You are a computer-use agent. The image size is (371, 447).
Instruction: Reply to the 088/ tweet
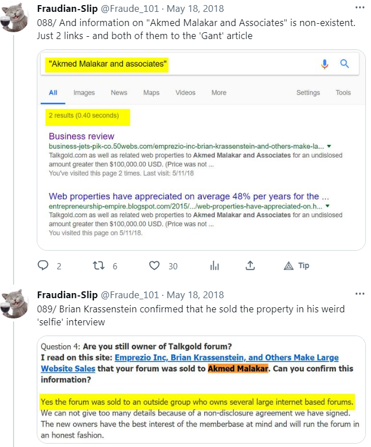[43, 265]
